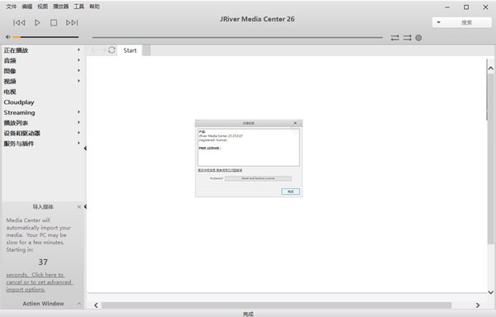Skip to the previous track
This screenshot has width=496, height=317.
(x=19, y=22)
